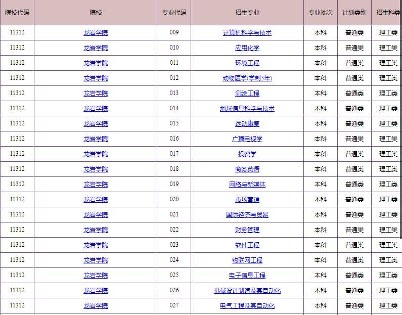Open the 电子信息工程 major link
This screenshot has width=402, height=315.
pyautogui.click(x=247, y=275)
